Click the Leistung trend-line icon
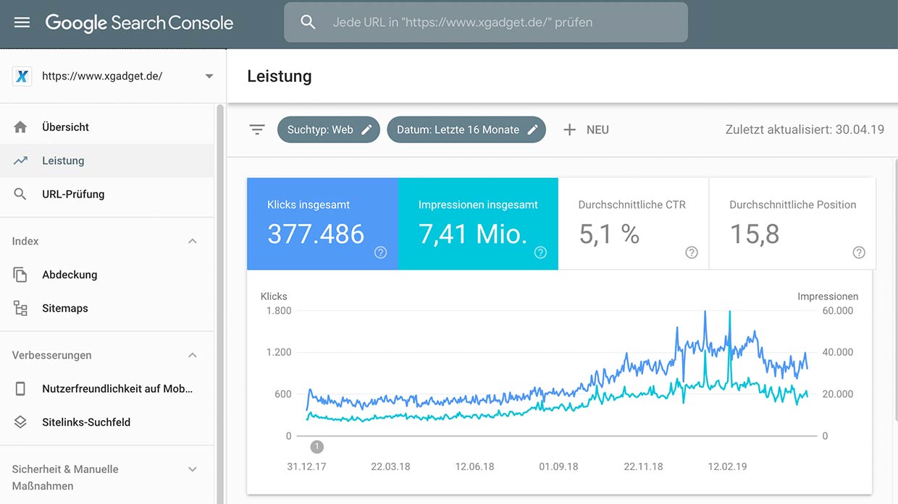This screenshot has width=898, height=504. pos(20,161)
